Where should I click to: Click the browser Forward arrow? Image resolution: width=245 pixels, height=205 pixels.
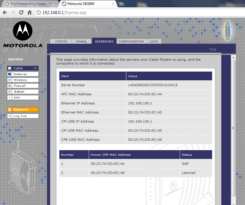(x=13, y=13)
